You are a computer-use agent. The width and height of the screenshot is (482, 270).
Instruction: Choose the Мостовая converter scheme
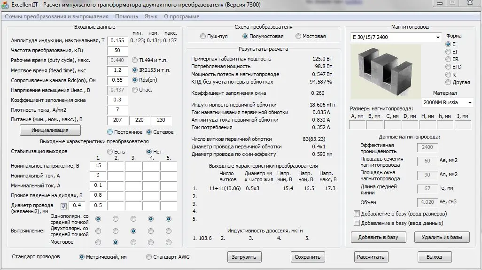pyautogui.click(x=298, y=37)
